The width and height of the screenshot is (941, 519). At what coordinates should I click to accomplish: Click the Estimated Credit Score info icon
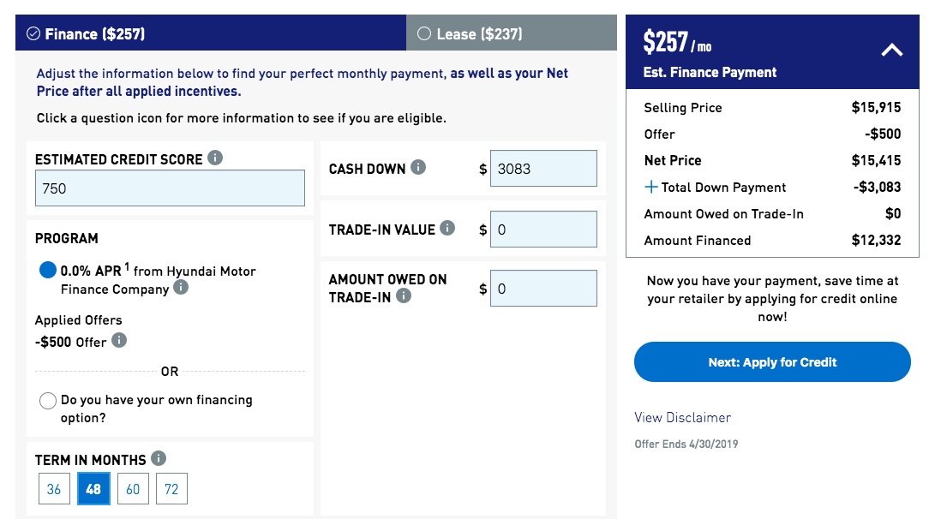(x=215, y=158)
